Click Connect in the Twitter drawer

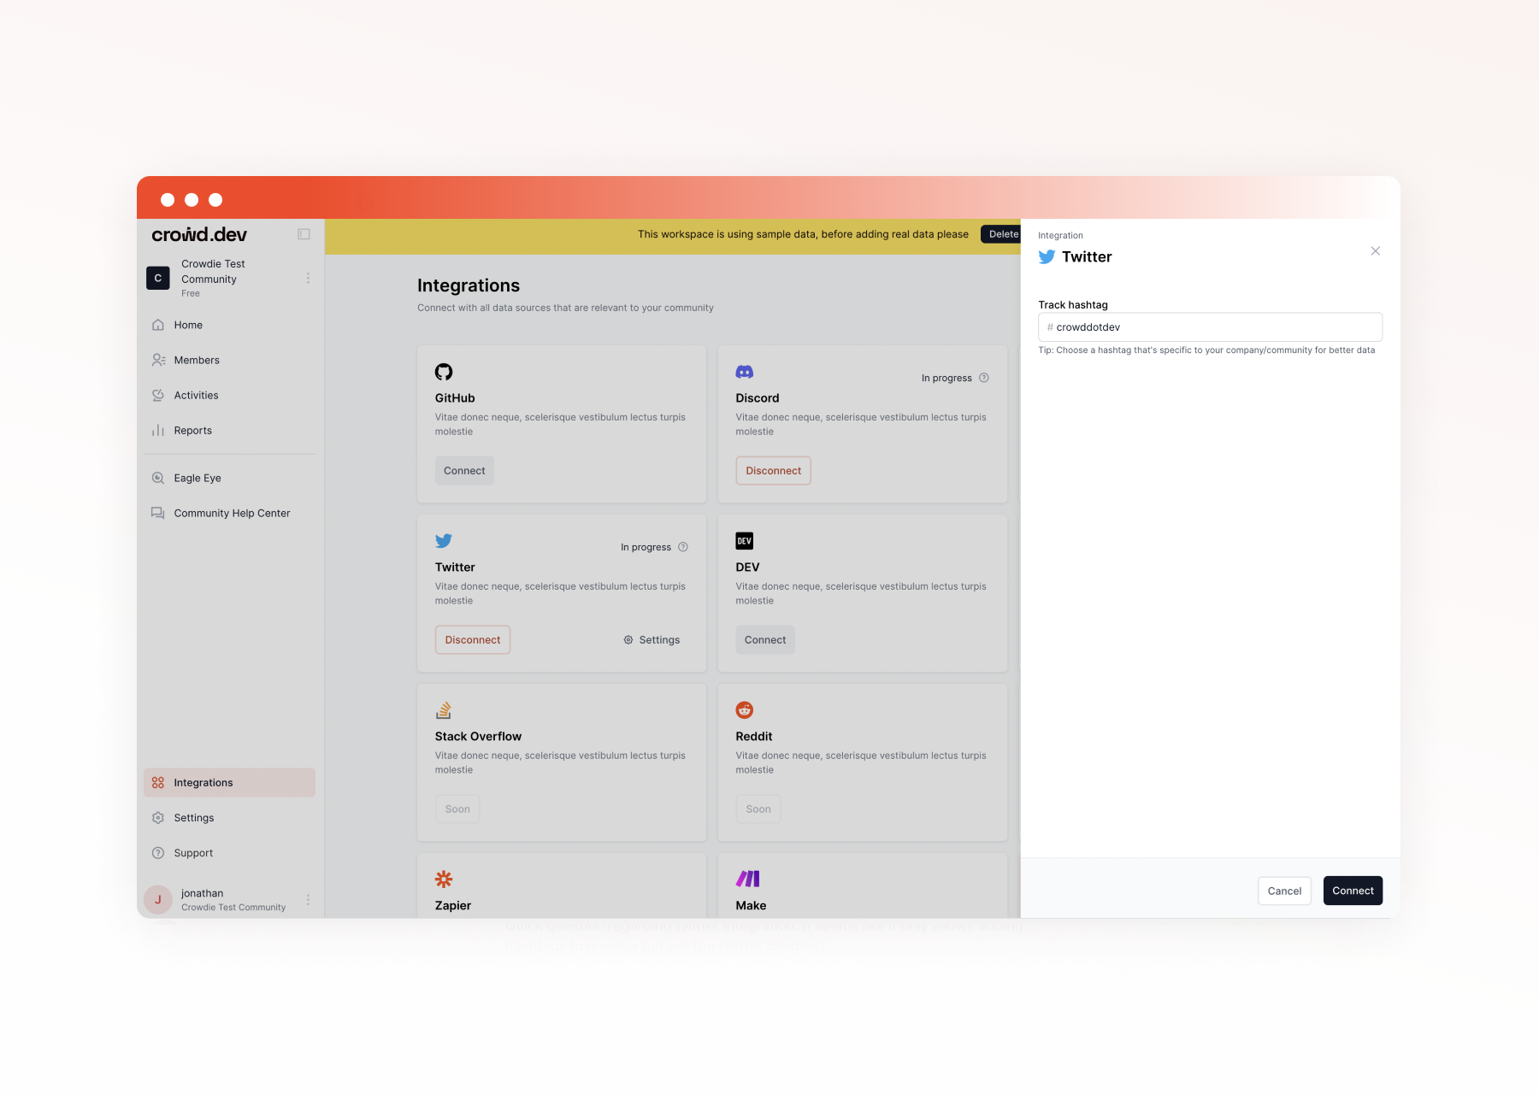pyautogui.click(x=1353, y=891)
